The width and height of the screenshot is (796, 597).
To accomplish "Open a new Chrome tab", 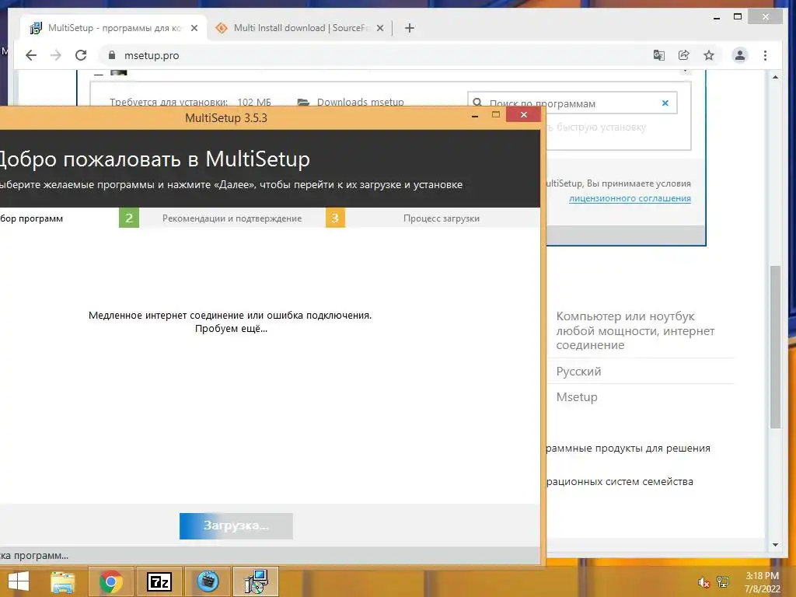I will 410,28.
